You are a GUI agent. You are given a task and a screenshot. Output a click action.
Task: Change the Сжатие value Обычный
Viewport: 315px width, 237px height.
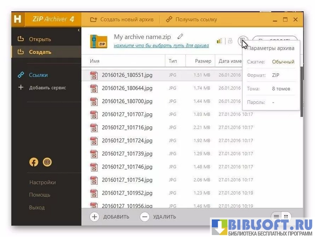(x=283, y=62)
